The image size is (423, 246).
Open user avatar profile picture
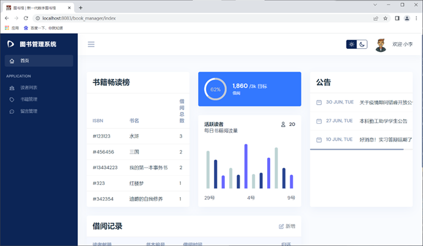(x=381, y=45)
